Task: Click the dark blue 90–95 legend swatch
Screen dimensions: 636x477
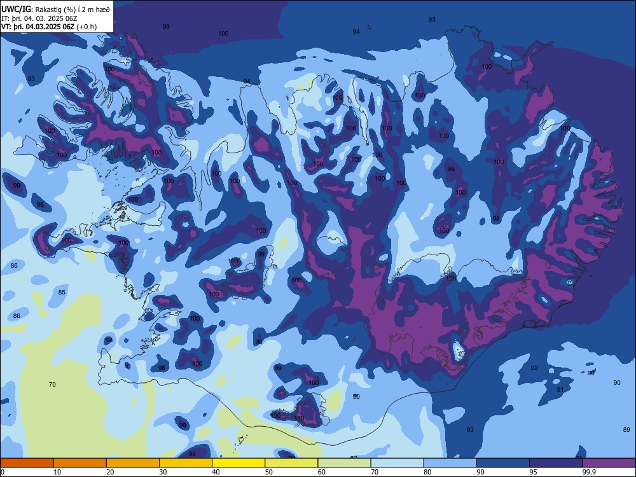Action: pos(503,463)
